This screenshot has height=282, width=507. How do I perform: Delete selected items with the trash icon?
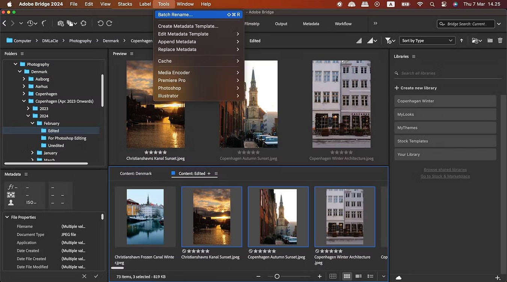(500, 40)
